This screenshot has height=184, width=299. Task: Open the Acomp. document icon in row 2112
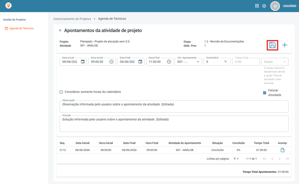(282, 150)
